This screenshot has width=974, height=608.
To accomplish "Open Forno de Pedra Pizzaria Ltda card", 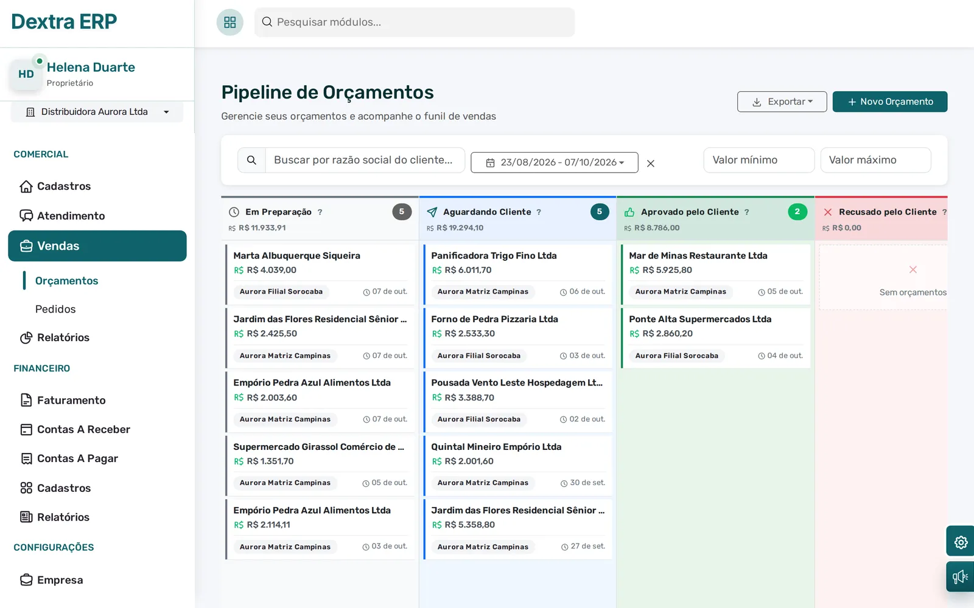I will pyautogui.click(x=518, y=338).
